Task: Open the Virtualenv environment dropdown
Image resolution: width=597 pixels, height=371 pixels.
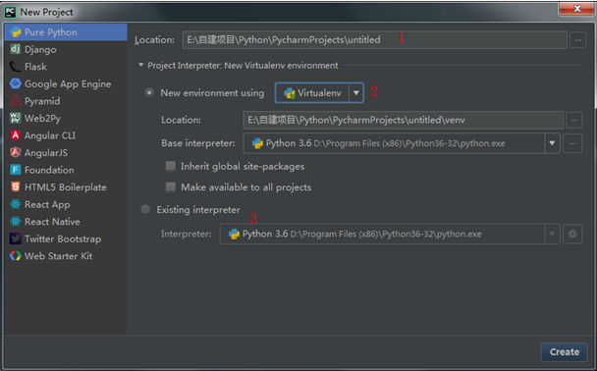Action: tap(319, 93)
